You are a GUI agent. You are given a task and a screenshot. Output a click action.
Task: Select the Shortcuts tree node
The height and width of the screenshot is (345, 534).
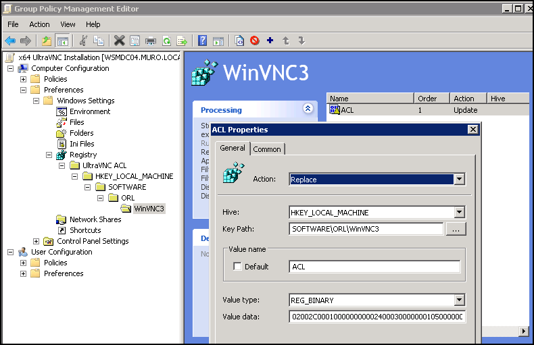pyautogui.click(x=85, y=230)
